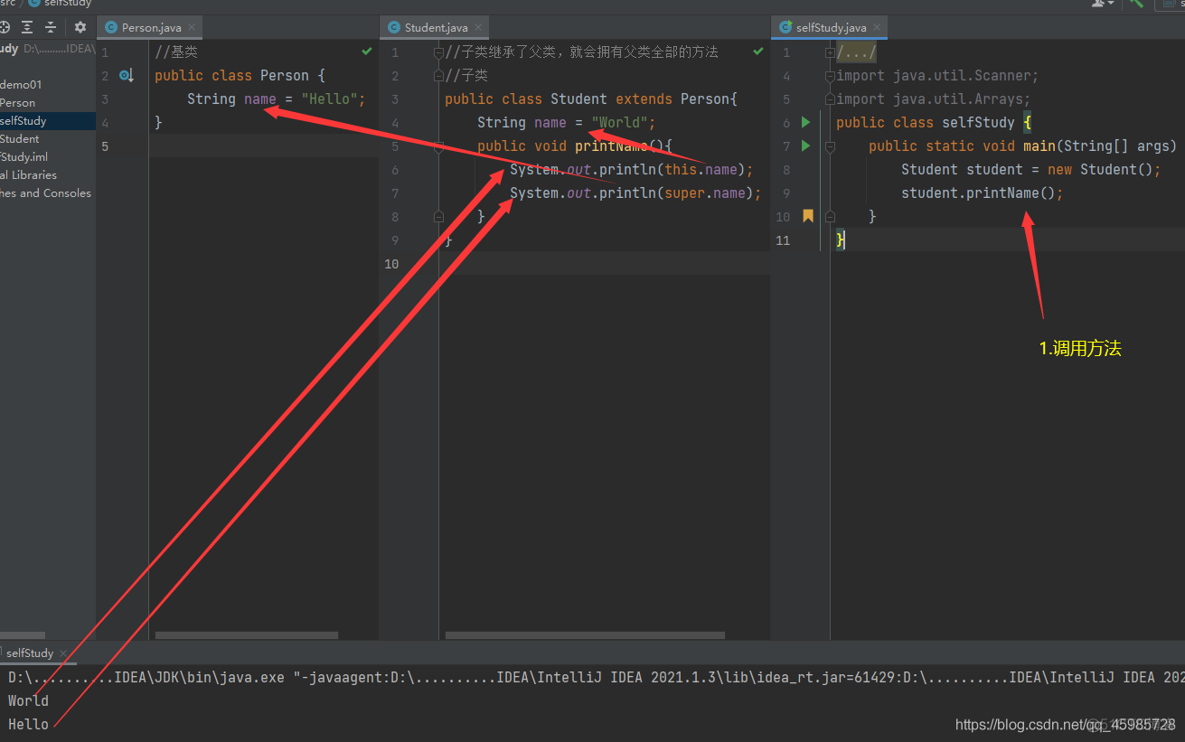1185x742 pixels.
Task: Switch to the Person.java editor tab
Action: pyautogui.click(x=150, y=27)
